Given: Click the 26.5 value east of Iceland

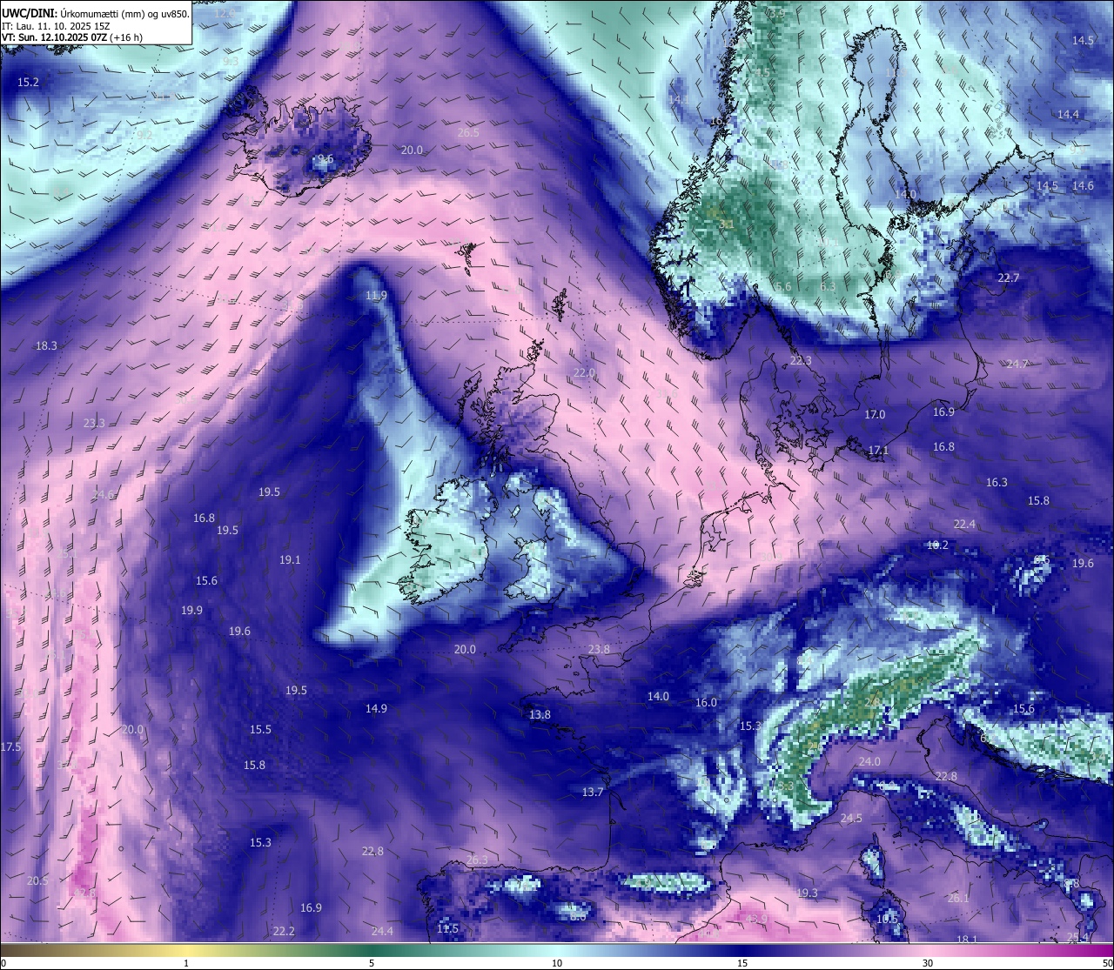Looking at the screenshot, I should [x=468, y=133].
